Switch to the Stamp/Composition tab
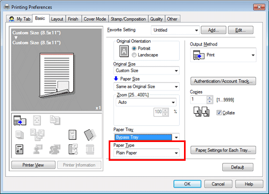 (x=128, y=19)
